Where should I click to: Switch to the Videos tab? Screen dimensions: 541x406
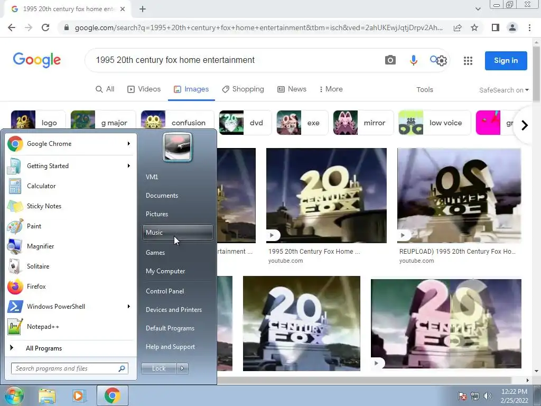[144, 89]
